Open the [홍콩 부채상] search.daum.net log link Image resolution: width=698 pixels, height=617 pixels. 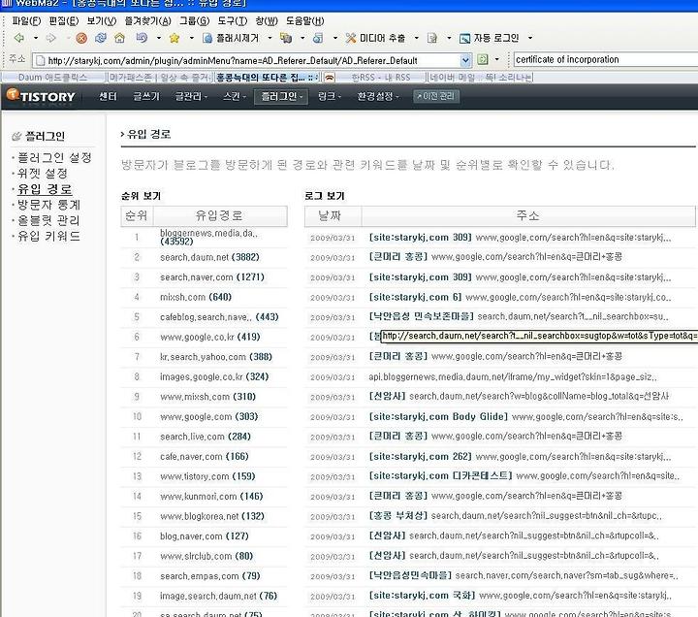(516, 516)
